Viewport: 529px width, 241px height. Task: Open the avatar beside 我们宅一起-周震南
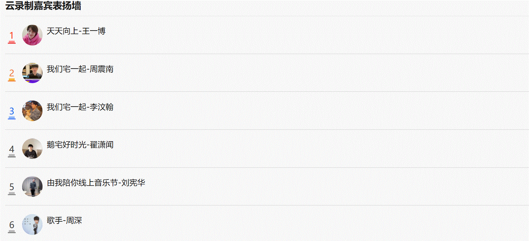tap(32, 73)
